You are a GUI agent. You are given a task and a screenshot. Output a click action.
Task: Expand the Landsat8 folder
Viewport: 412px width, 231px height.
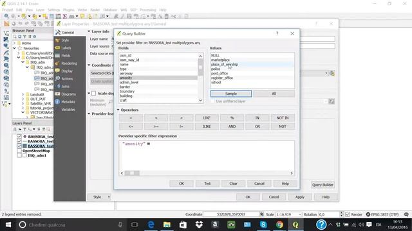click(23, 94)
